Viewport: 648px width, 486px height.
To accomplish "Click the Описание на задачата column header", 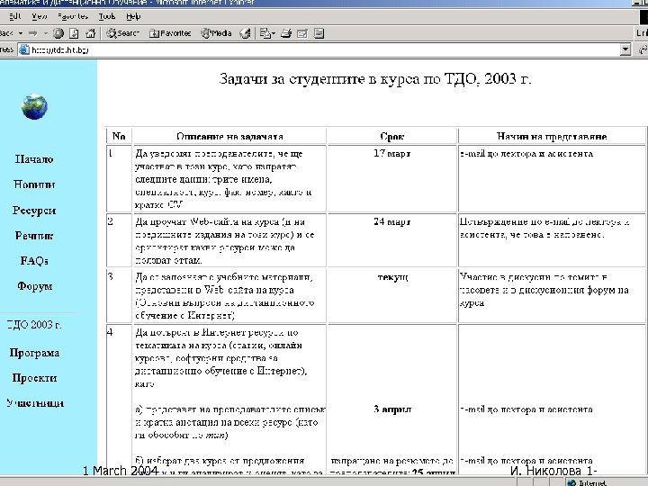I will [229, 137].
